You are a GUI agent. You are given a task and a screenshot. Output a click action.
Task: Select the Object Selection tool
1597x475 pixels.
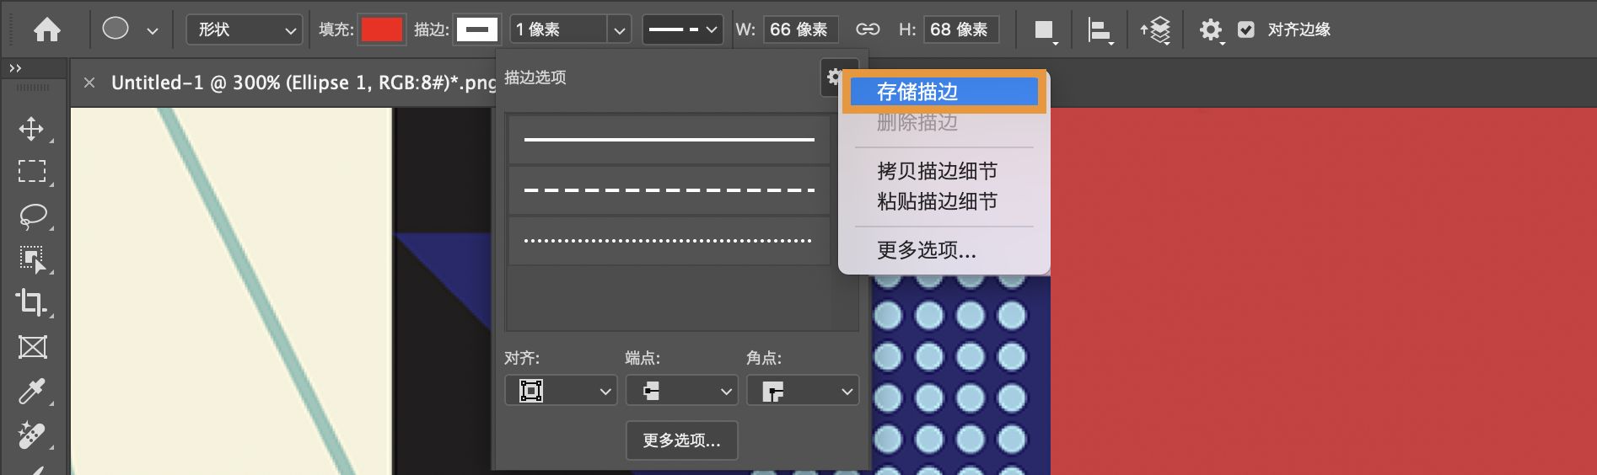coord(32,259)
